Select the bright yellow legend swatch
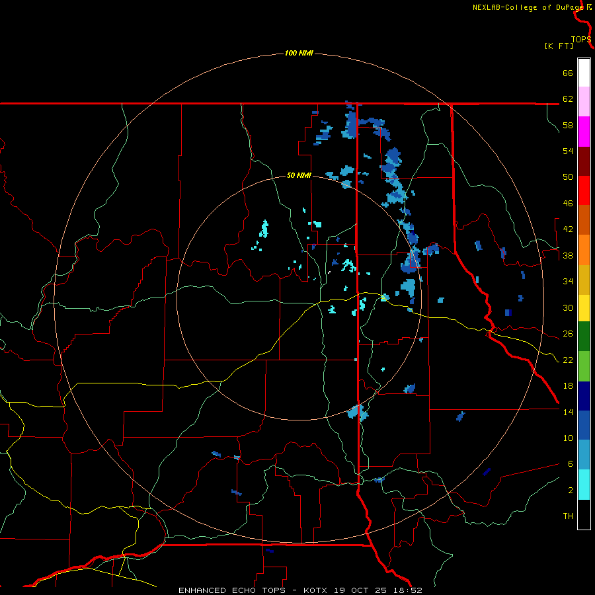595x595 pixels. [x=584, y=308]
